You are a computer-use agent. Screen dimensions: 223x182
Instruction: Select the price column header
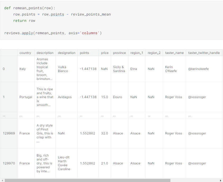point(105,53)
